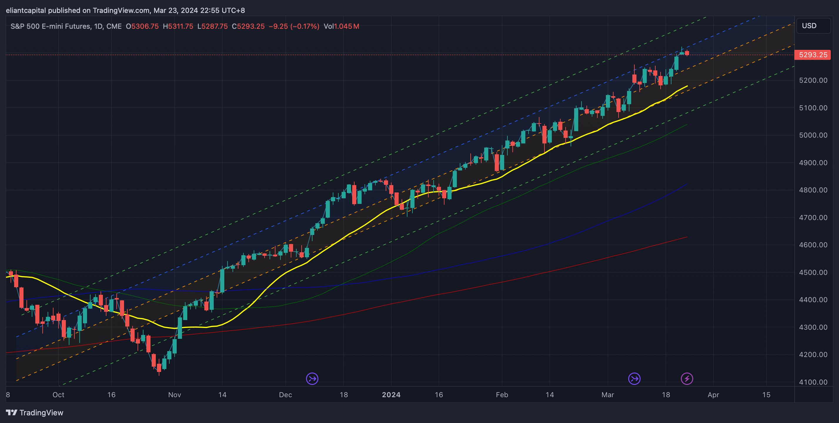The image size is (839, 423).
Task: Click the 5000.00 price axis label
Action: click(813, 135)
